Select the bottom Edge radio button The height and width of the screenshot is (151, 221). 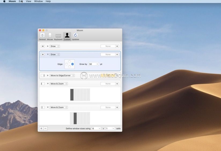(x=69, y=67)
